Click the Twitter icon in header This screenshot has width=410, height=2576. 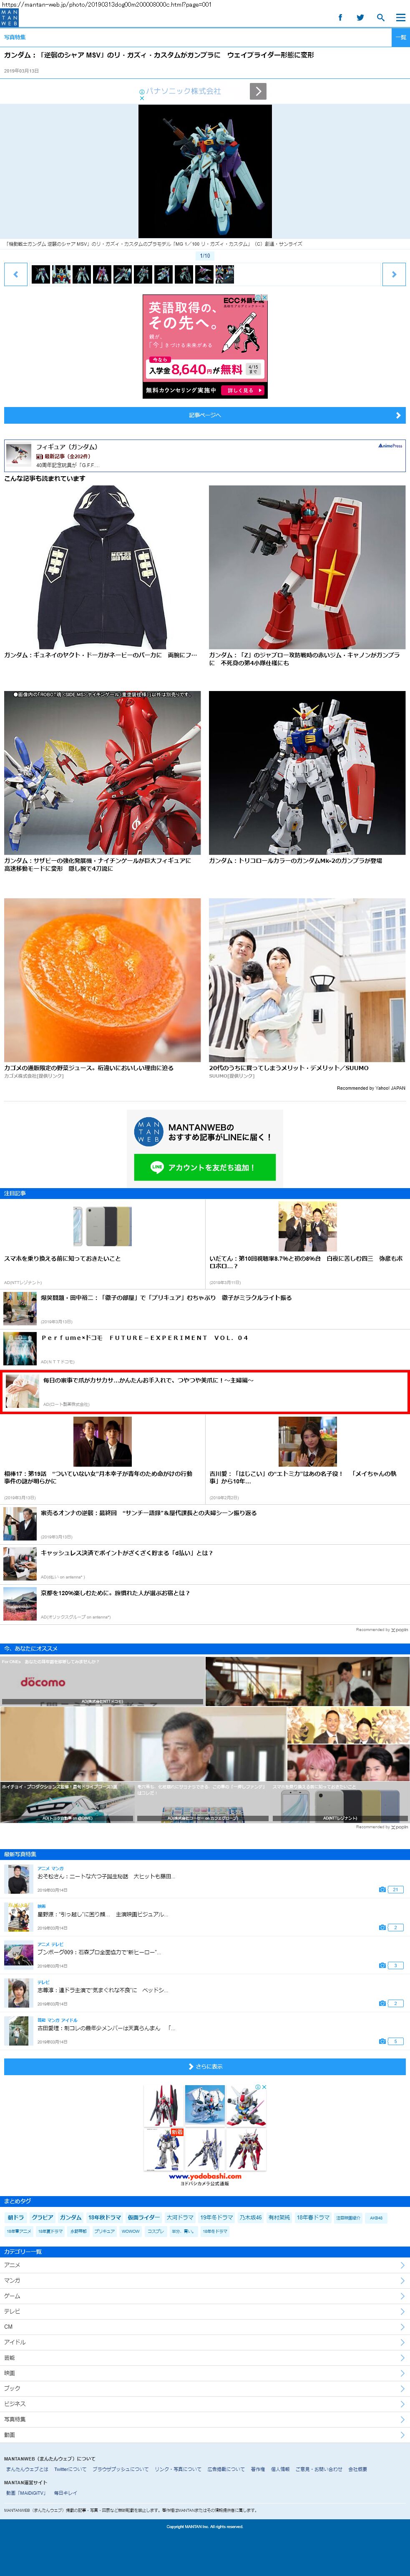360,17
